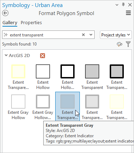Switch to the Gallery tab
The image size is (134, 153).
click(x=10, y=23)
